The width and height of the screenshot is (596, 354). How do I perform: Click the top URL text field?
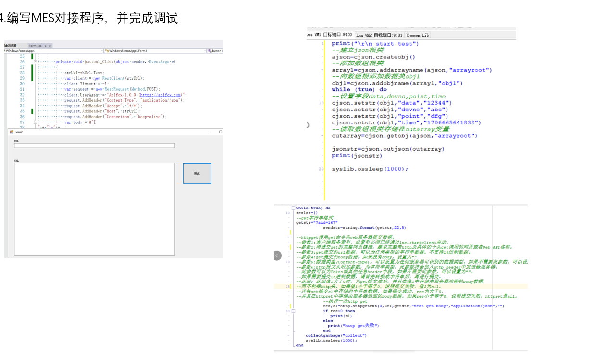tap(94, 146)
